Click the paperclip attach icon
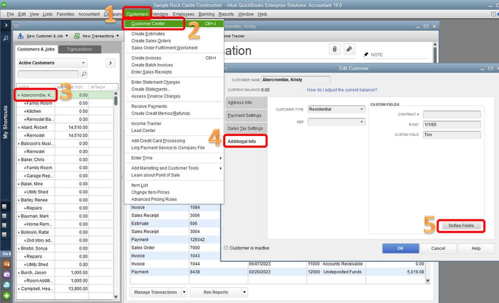Image resolution: width=499 pixels, height=303 pixels. pos(335,49)
